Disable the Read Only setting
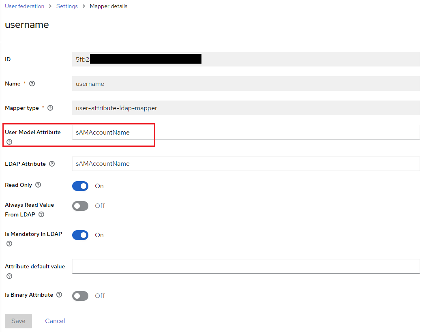Image resolution: width=422 pixels, height=332 pixels. tap(80, 186)
